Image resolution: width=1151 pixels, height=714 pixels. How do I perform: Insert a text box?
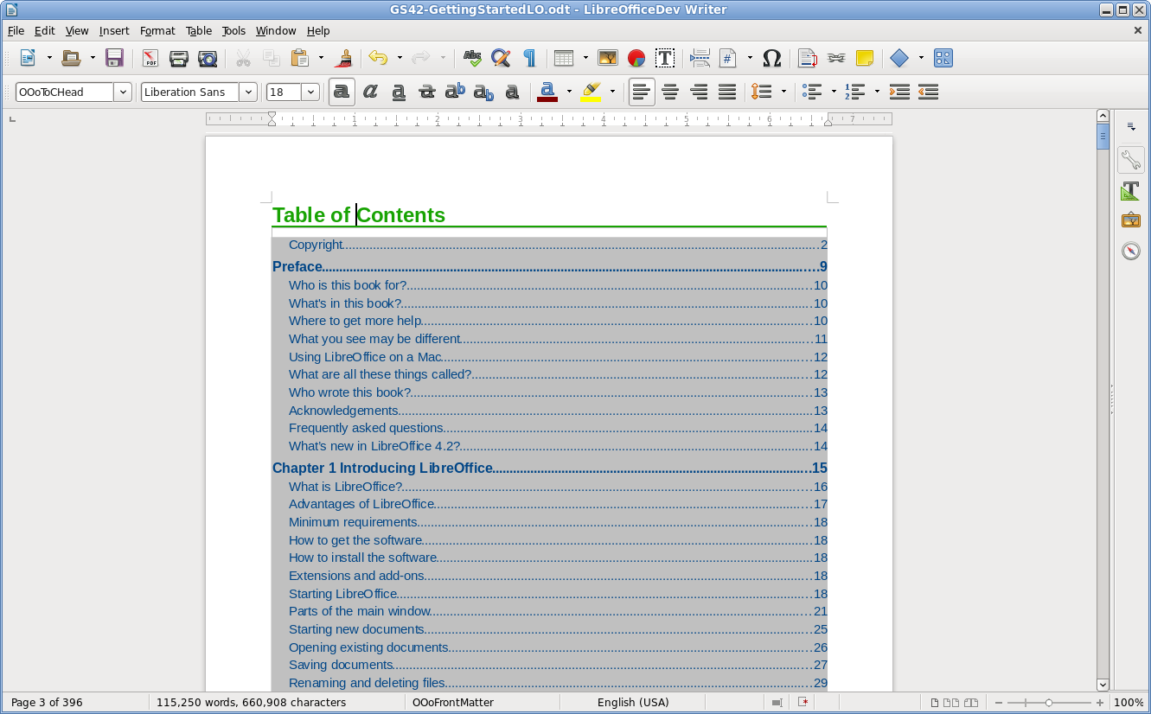(665, 59)
